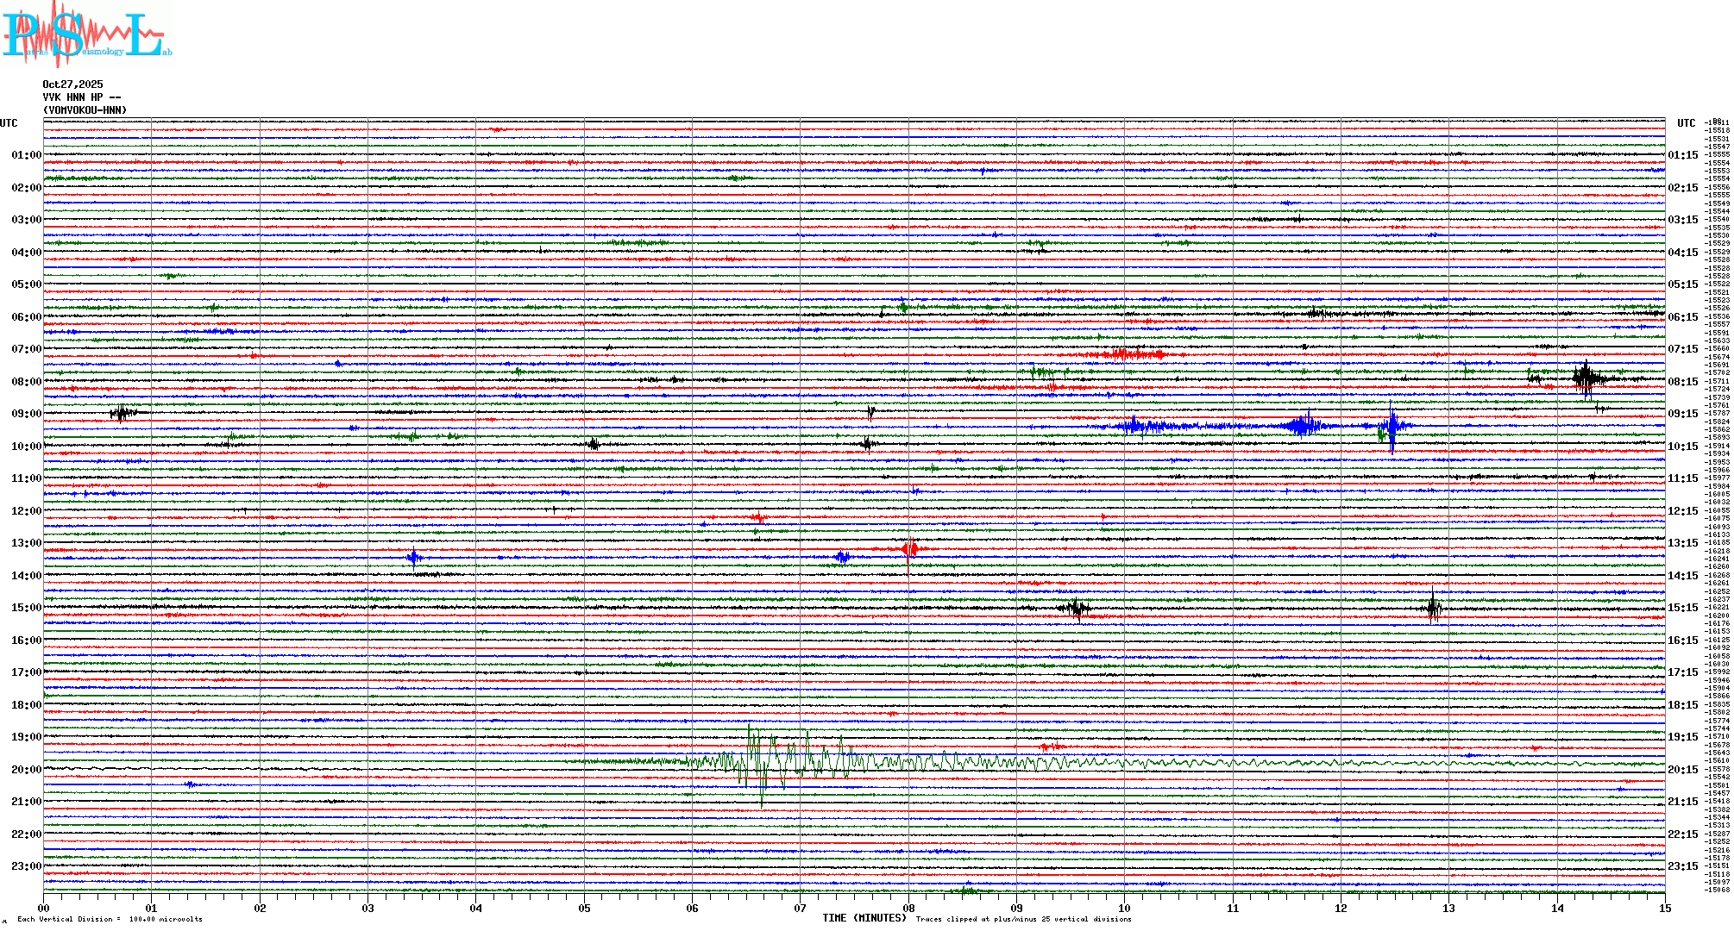The image size is (1734, 931).
Task: Select the (VOMVOKOU-HNN) station name text
Action: pyautogui.click(x=85, y=110)
